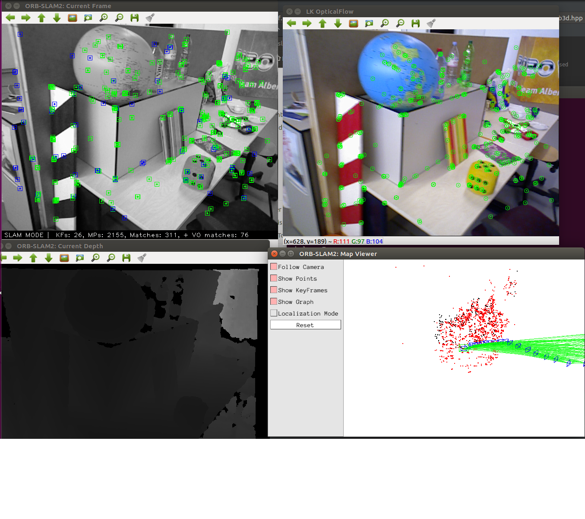Save the Current Depth image

pos(126,258)
